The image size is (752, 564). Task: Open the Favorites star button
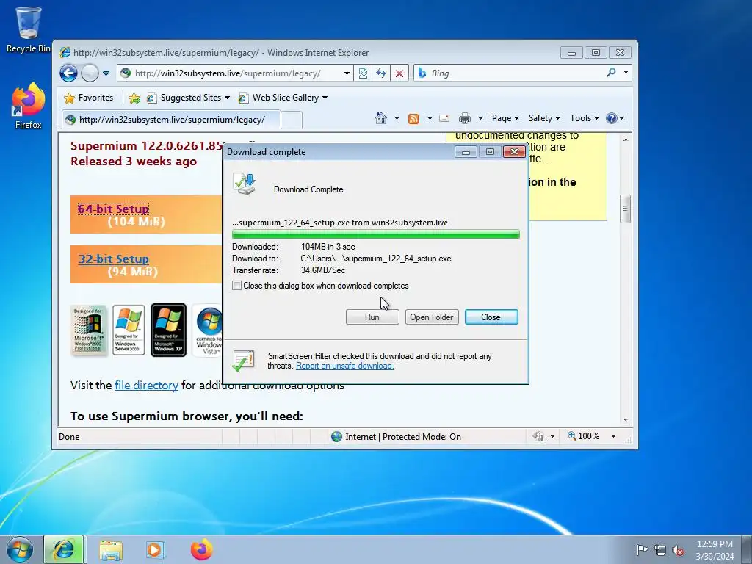pyautogui.click(x=89, y=98)
